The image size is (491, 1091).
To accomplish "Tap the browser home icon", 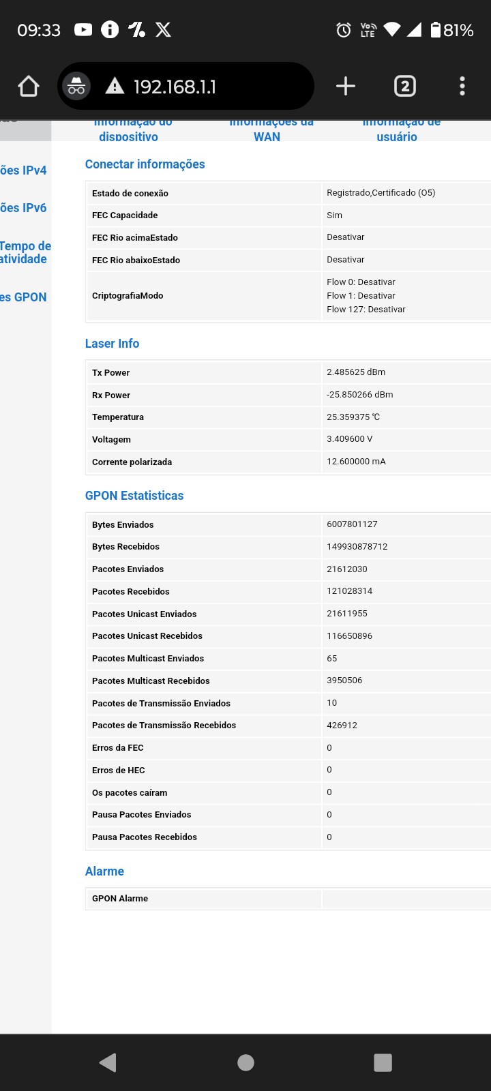I will pos(29,87).
